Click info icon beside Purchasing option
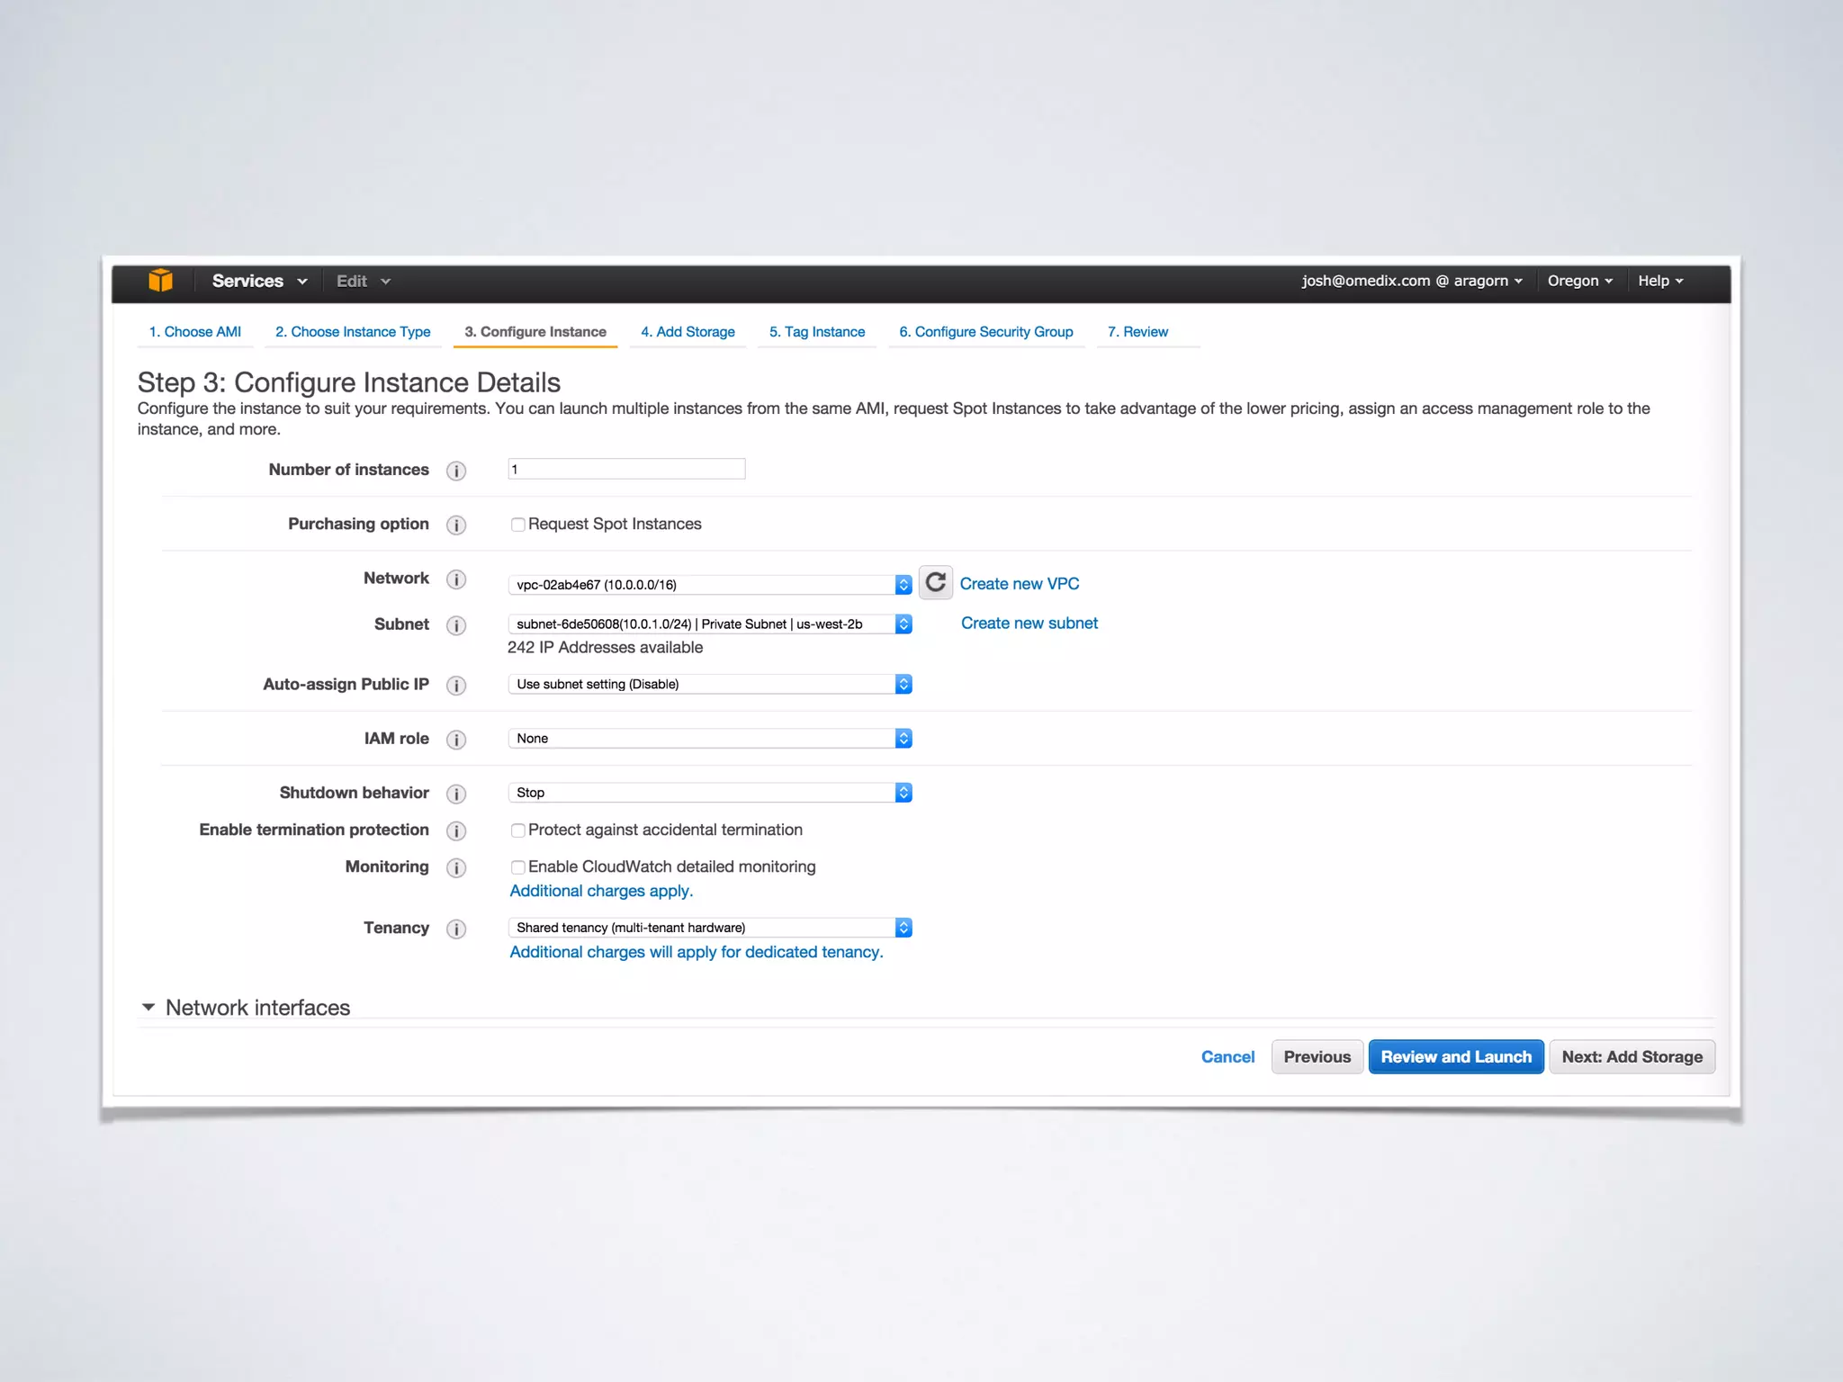The width and height of the screenshot is (1843, 1382). 456,525
